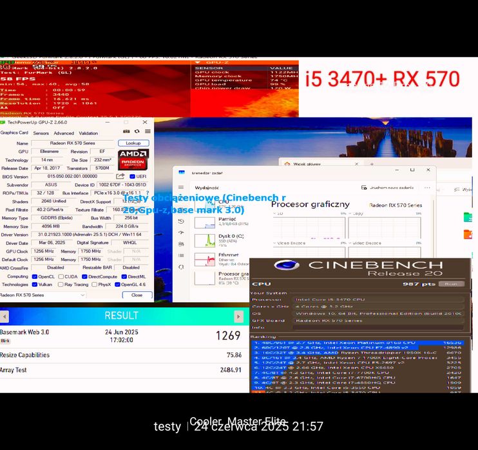Select 'Procesor graficzny' entry in performance list
The image size is (478, 450).
coord(222,278)
